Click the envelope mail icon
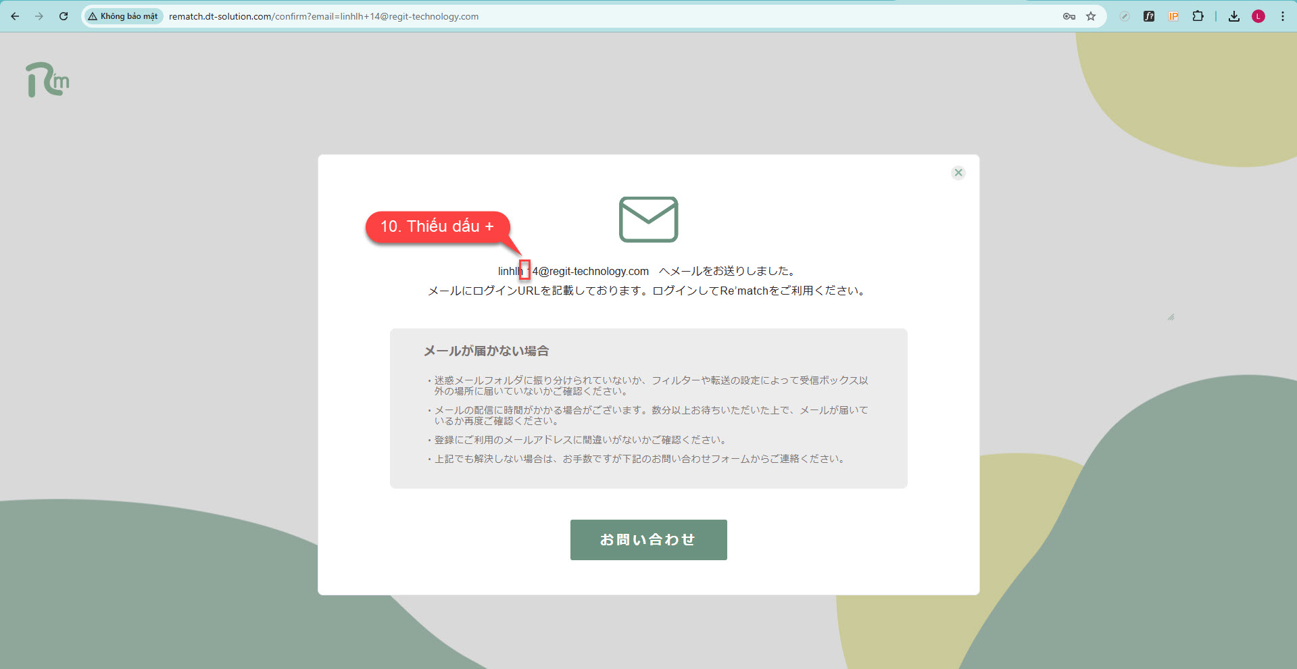The height and width of the screenshot is (669, 1297). tap(648, 219)
